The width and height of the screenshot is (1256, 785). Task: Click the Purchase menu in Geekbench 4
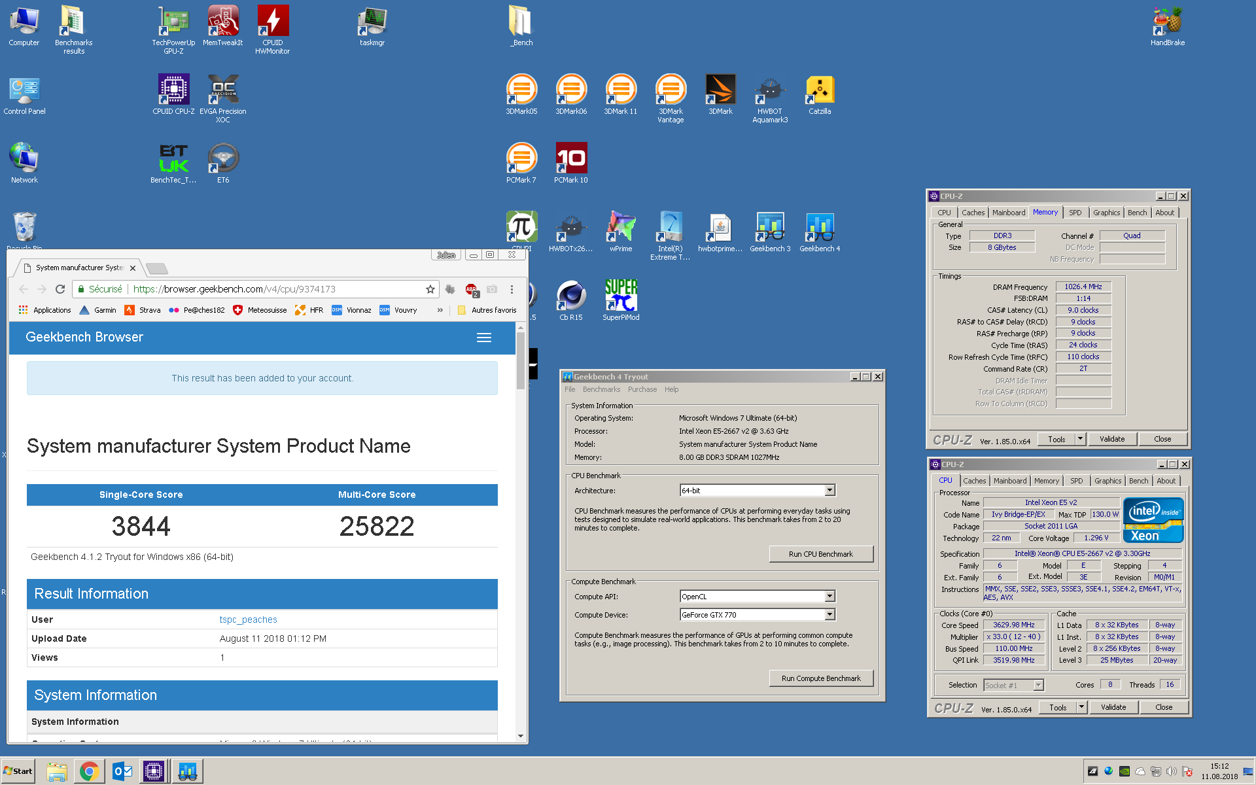[x=642, y=389]
